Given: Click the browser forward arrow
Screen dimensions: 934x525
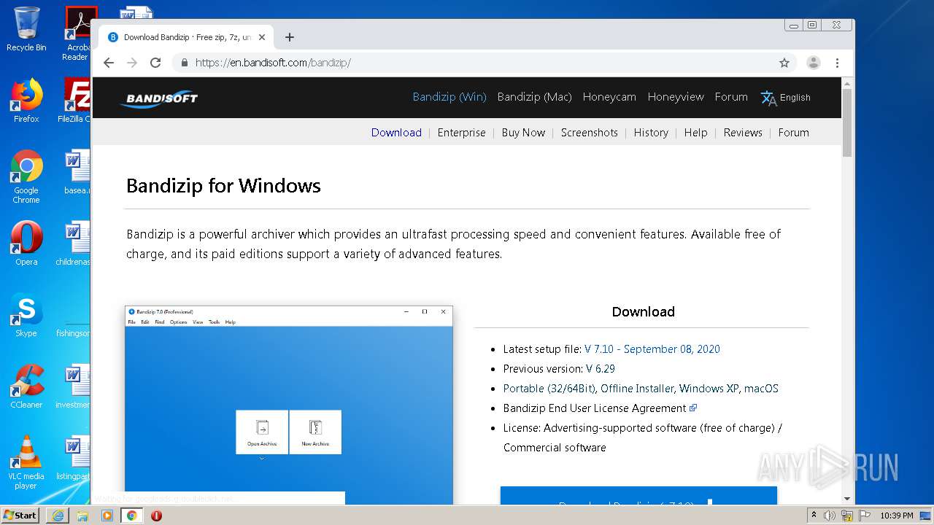Looking at the screenshot, I should click(x=132, y=63).
